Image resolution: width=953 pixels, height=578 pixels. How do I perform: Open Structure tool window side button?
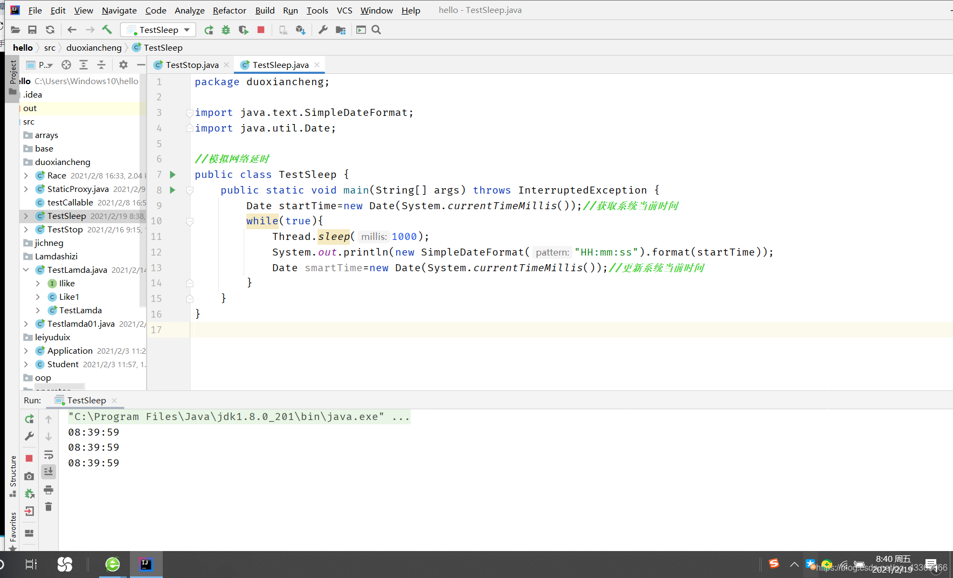click(13, 476)
